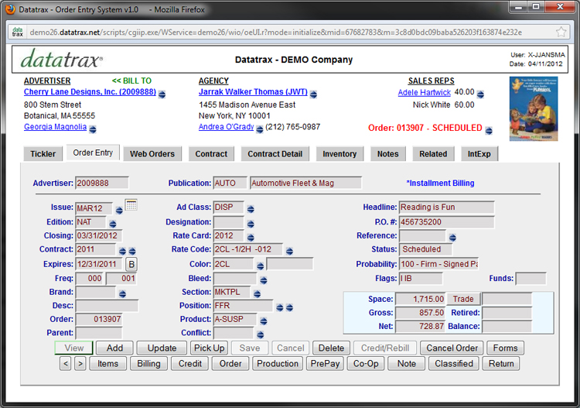Click the lookup arrow next to Edition NAT

(113, 224)
